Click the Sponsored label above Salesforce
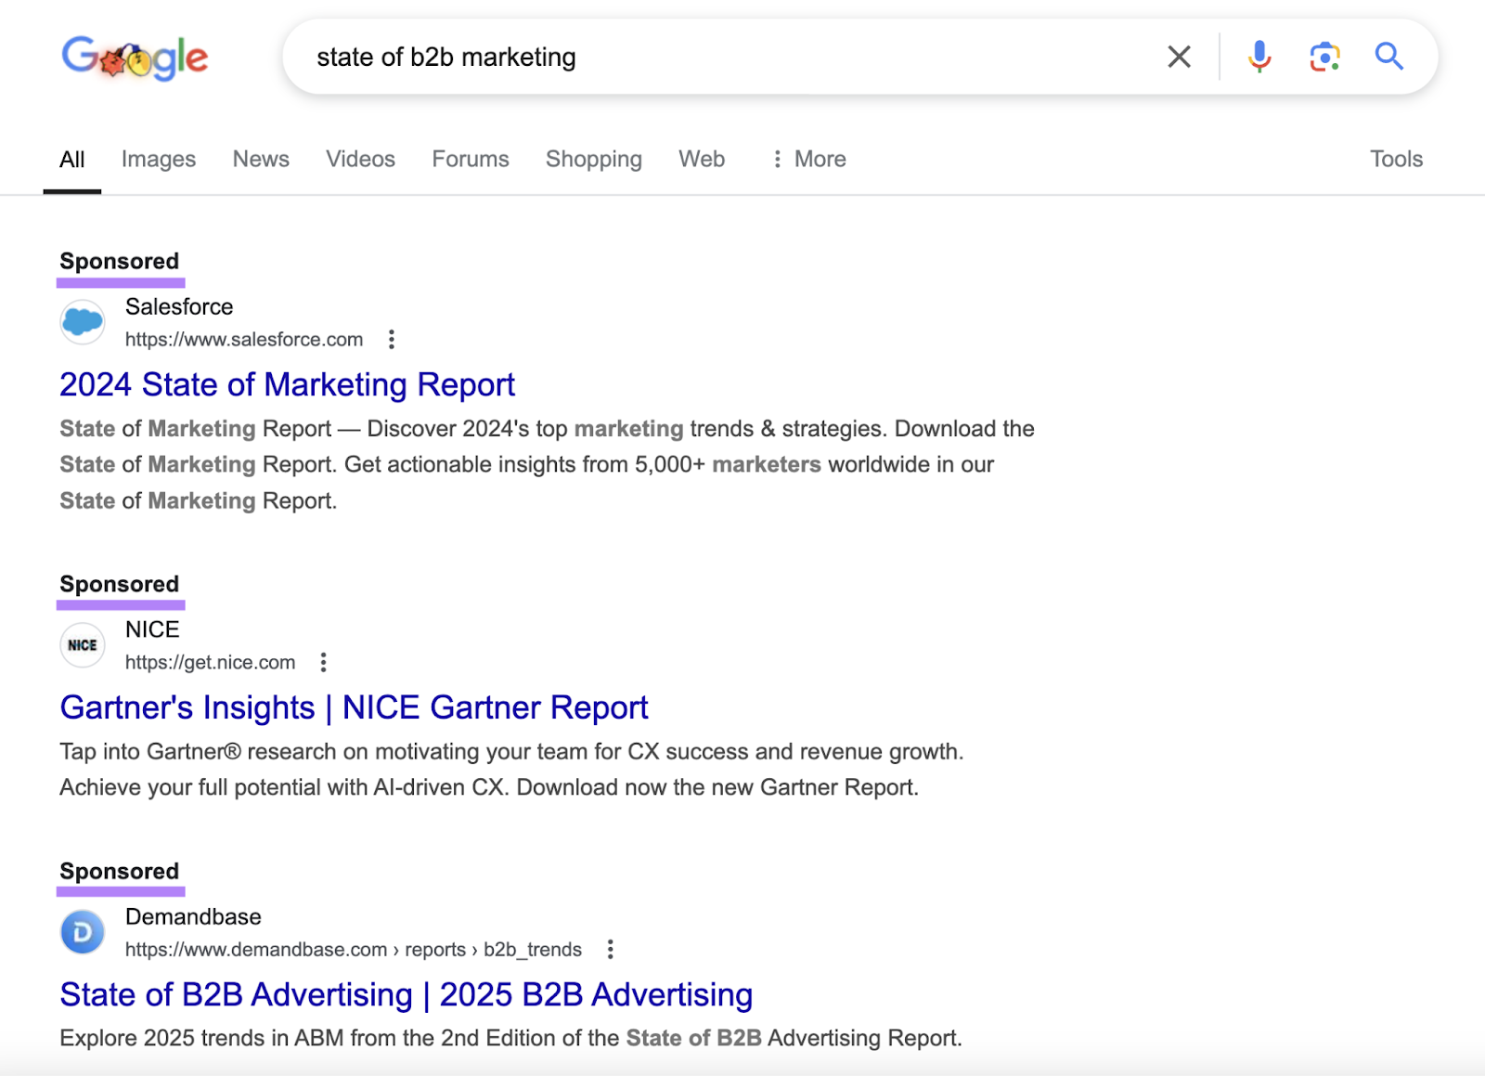The width and height of the screenshot is (1485, 1076). point(120,262)
